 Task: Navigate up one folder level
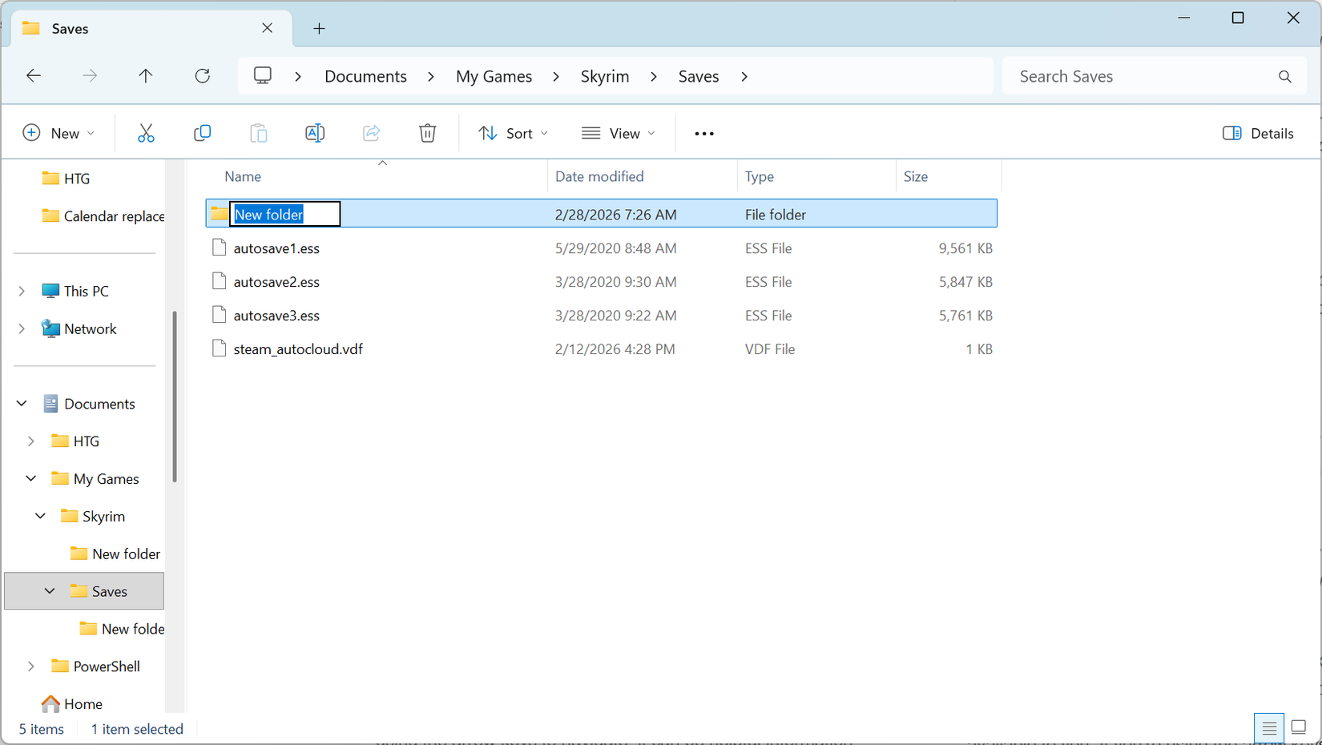point(146,75)
